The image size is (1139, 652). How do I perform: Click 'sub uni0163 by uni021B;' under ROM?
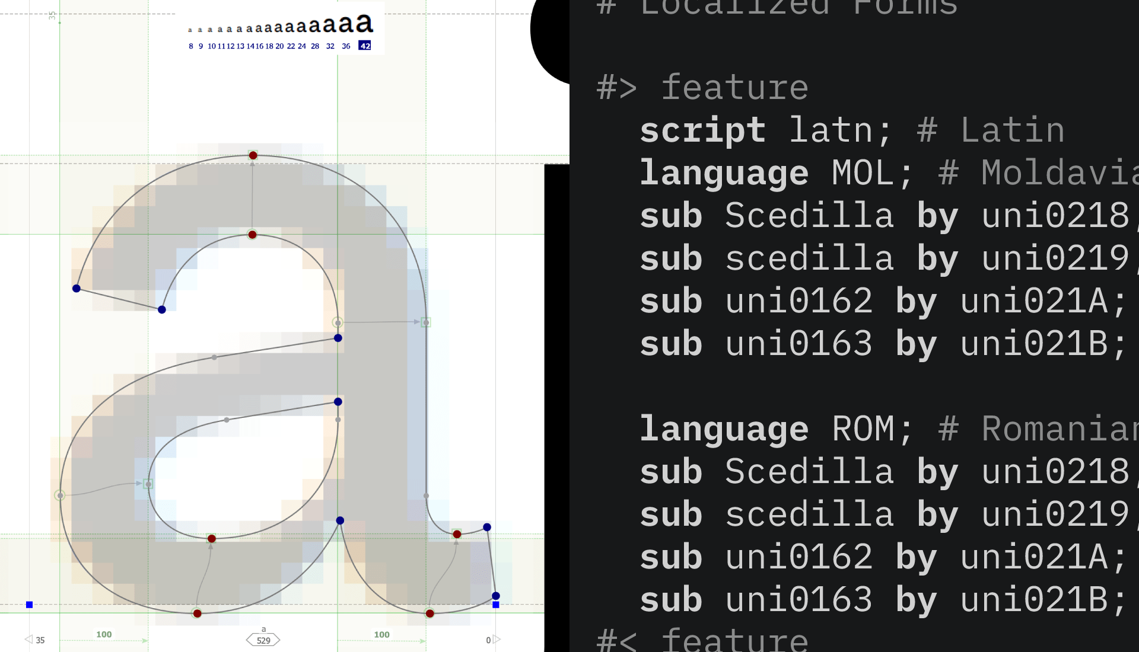883,600
